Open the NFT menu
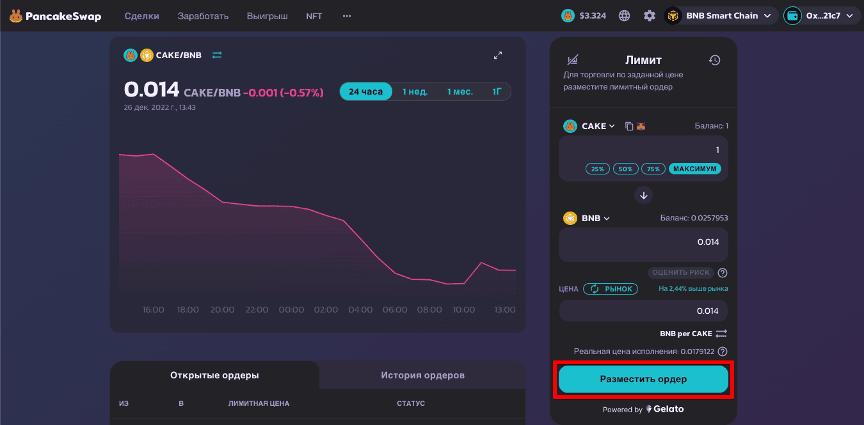 [x=314, y=16]
